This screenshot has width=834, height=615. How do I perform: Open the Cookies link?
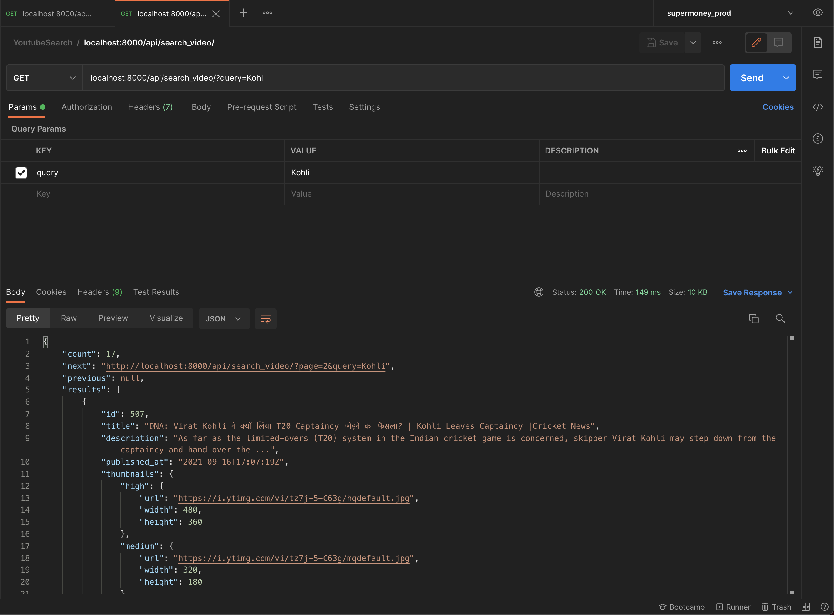(x=777, y=107)
